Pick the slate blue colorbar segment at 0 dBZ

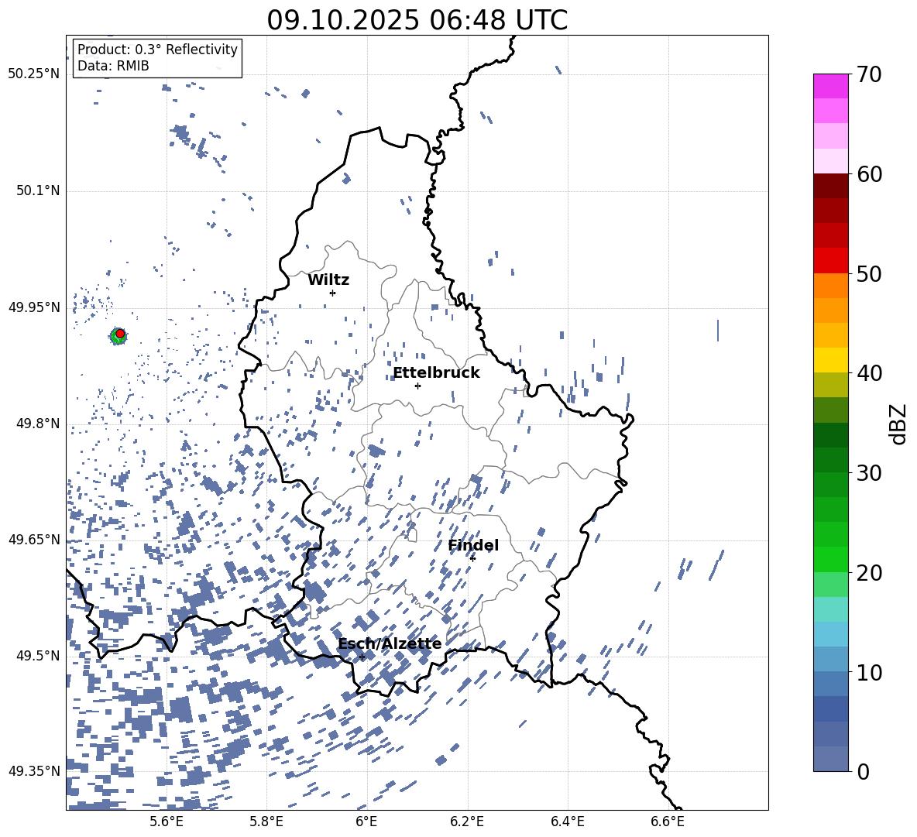click(830, 759)
